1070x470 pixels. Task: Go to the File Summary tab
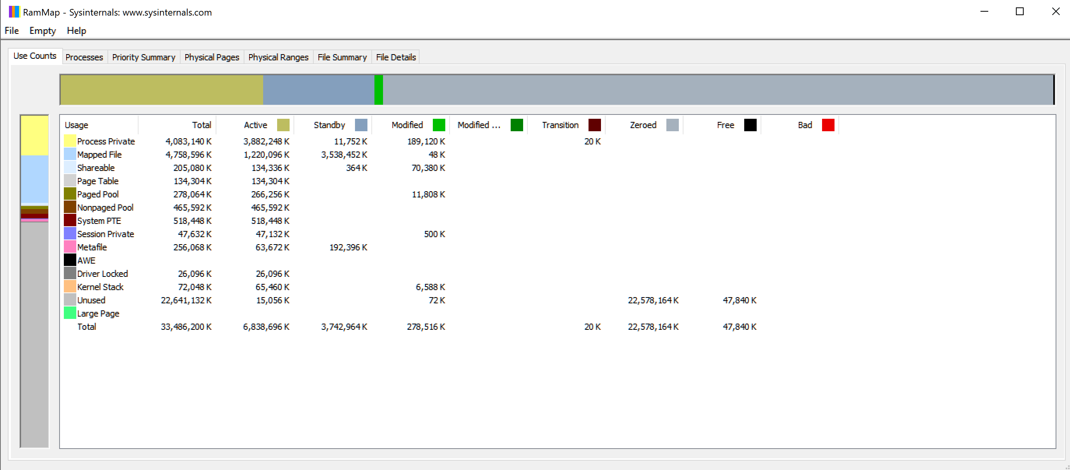coord(342,57)
